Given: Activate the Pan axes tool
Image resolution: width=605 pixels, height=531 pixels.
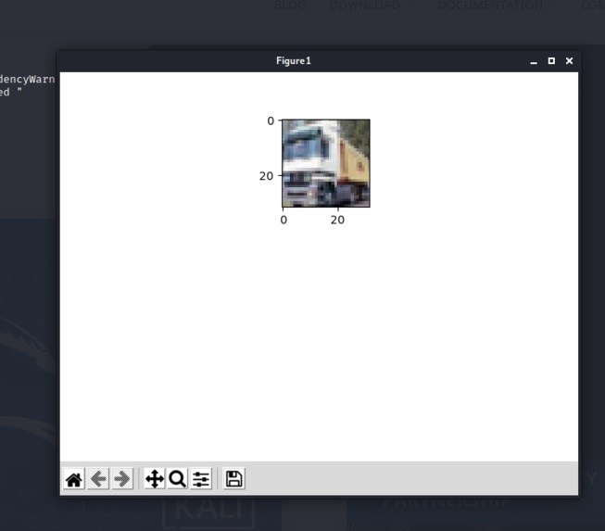Looking at the screenshot, I should pyautogui.click(x=155, y=479).
